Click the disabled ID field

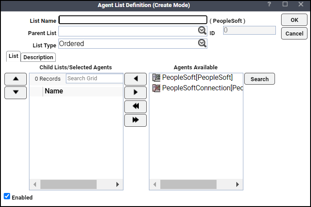click(x=250, y=30)
